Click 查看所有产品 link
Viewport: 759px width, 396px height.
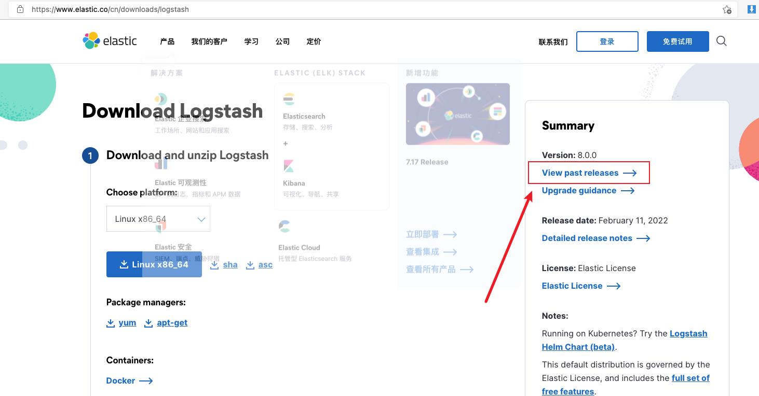pos(440,270)
